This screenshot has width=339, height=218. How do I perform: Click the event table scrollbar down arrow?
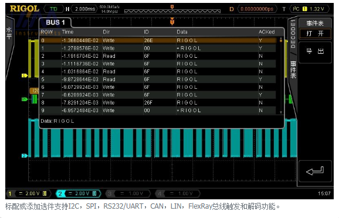(x=281, y=112)
